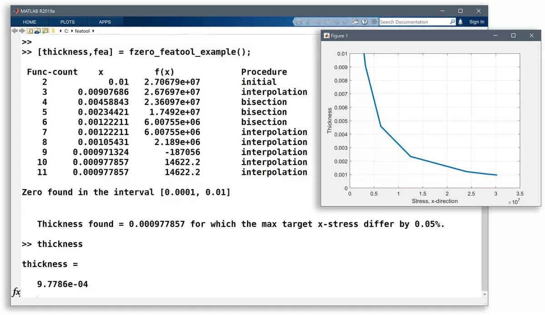Click 'Zero found in the interval' message

click(x=126, y=192)
